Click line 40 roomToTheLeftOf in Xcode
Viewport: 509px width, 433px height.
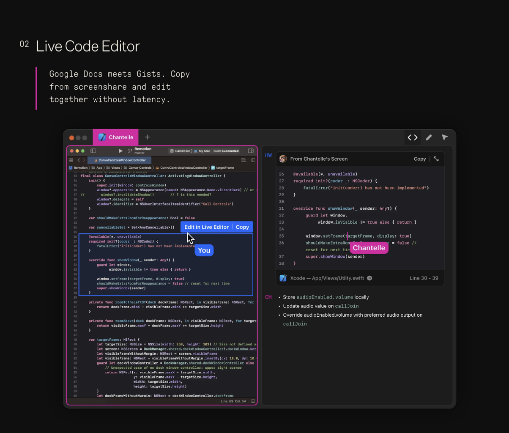pos(172,302)
